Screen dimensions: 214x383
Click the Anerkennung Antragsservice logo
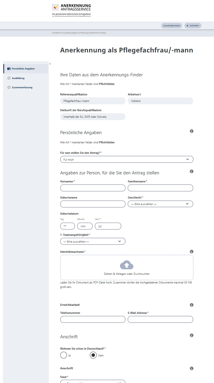coord(72,10)
